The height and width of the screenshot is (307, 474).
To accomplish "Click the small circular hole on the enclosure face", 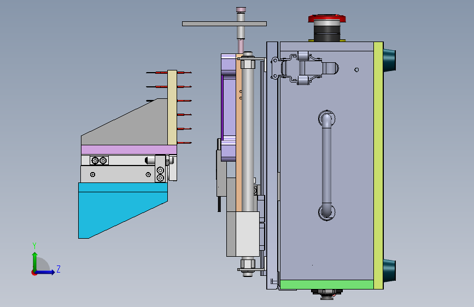I will (356, 70).
